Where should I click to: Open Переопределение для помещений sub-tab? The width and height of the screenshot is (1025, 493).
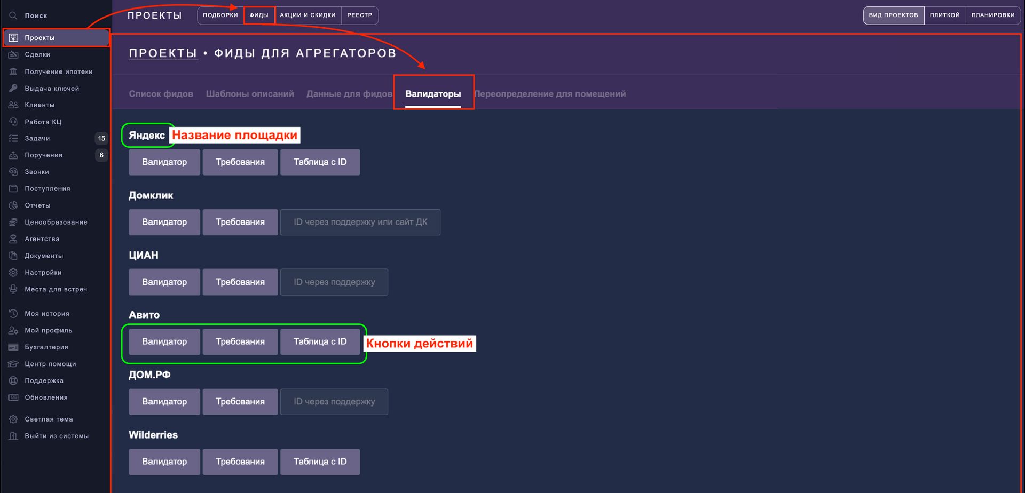point(550,94)
